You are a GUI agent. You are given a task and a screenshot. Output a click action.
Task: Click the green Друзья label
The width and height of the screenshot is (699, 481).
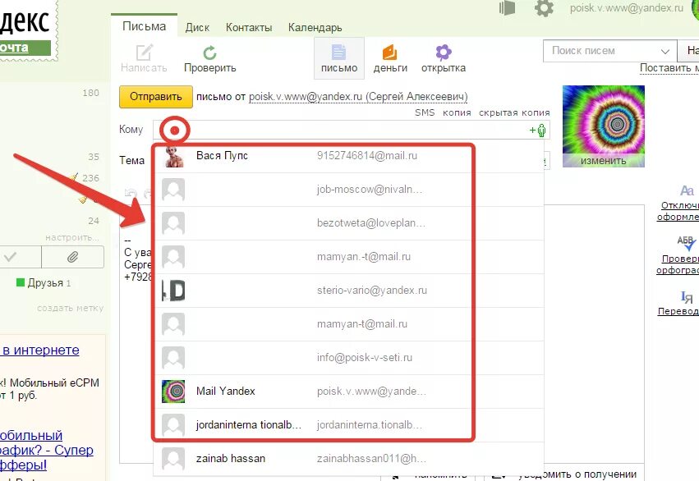click(x=44, y=283)
